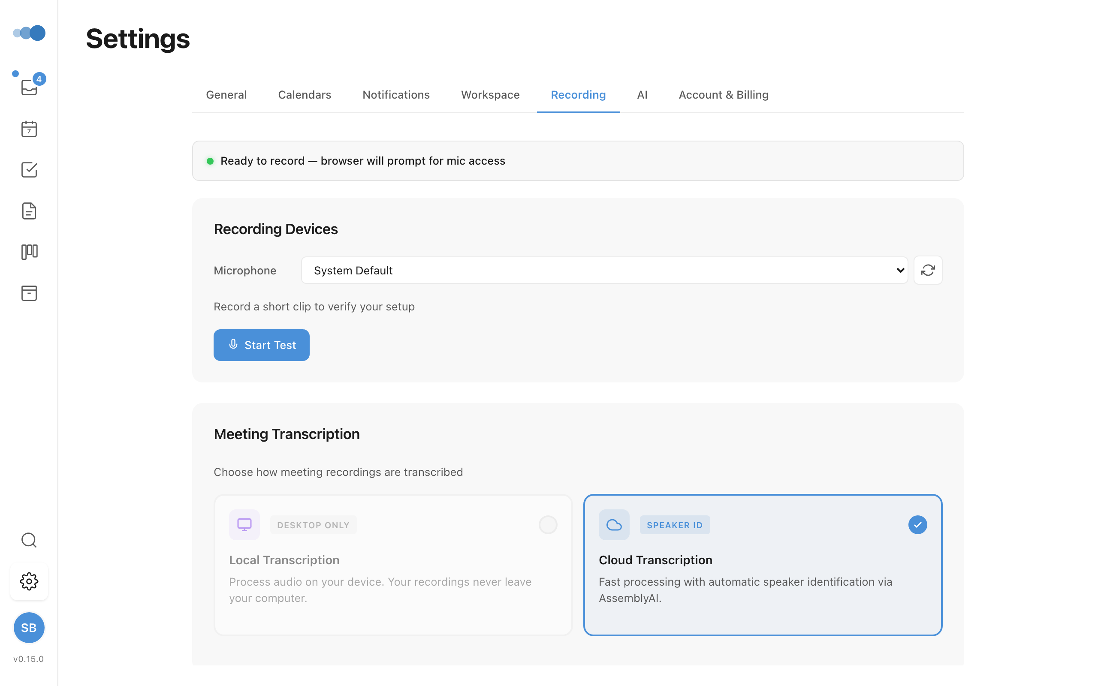The image size is (1098, 686).
Task: Open the Notifications tab
Action: coord(395,95)
